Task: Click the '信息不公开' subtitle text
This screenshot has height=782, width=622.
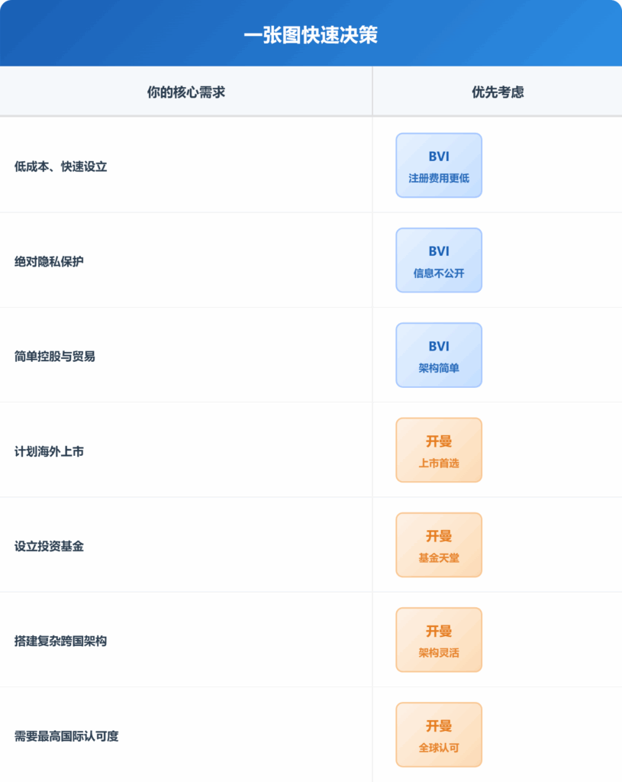Action: click(x=439, y=273)
